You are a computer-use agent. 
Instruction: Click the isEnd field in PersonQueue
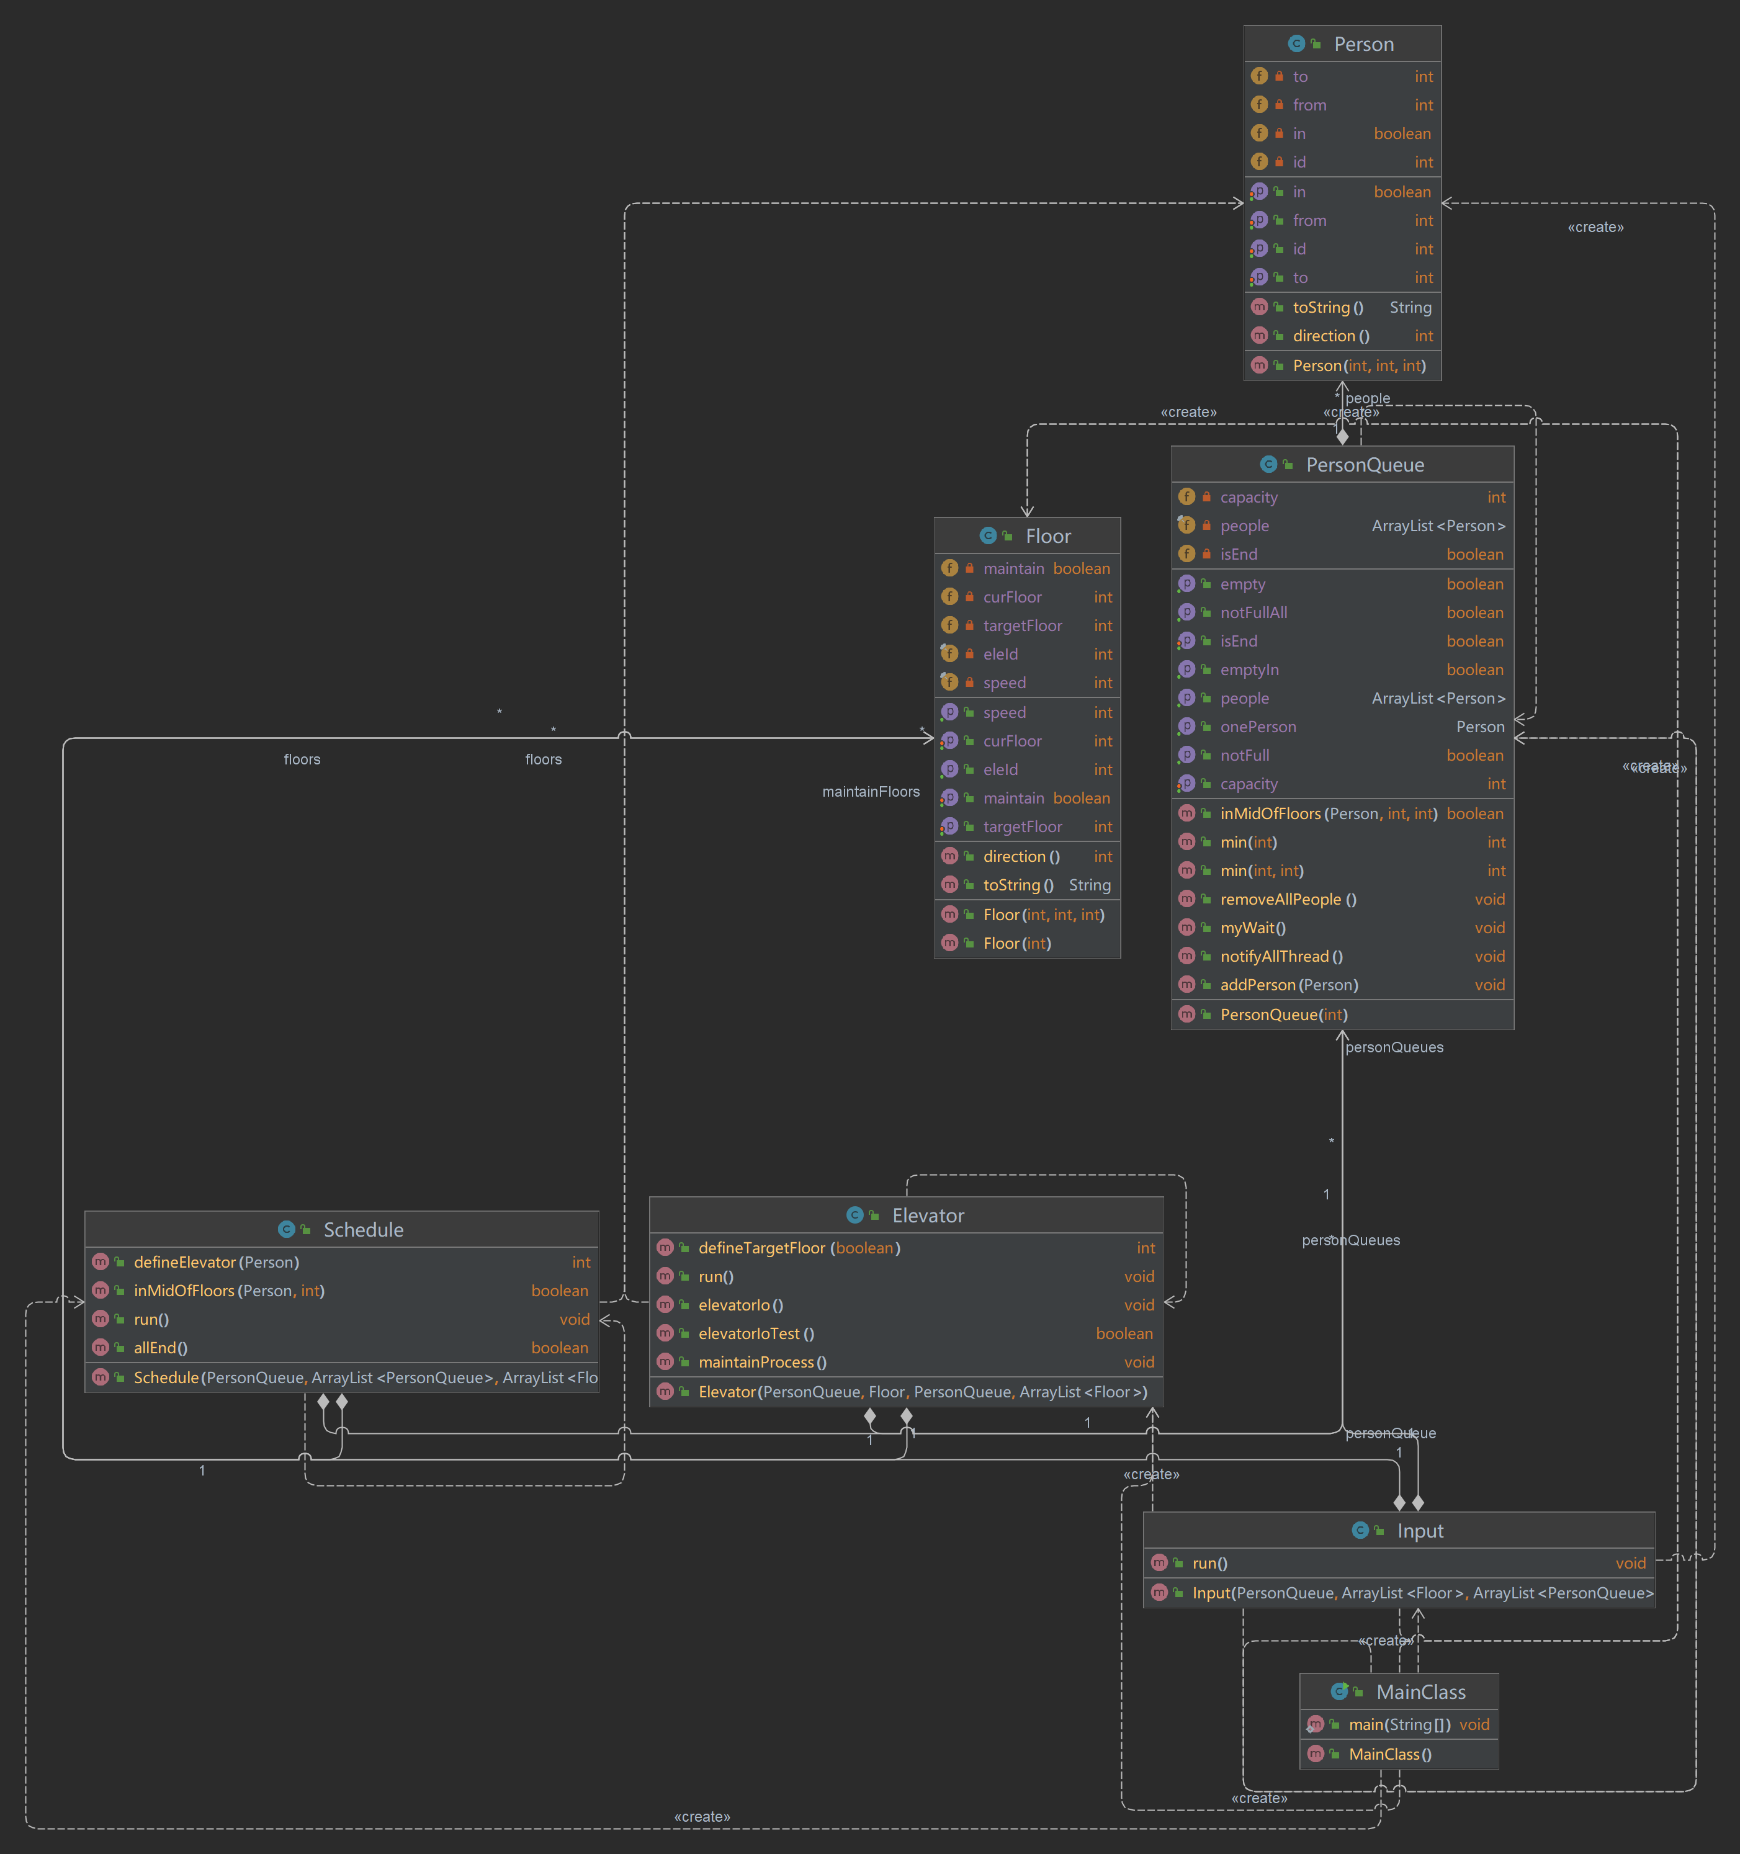[x=1343, y=554]
